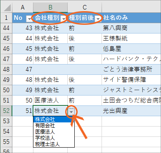
Task: Click cell 王様製紙
Action: pyautogui.click(x=131, y=38)
